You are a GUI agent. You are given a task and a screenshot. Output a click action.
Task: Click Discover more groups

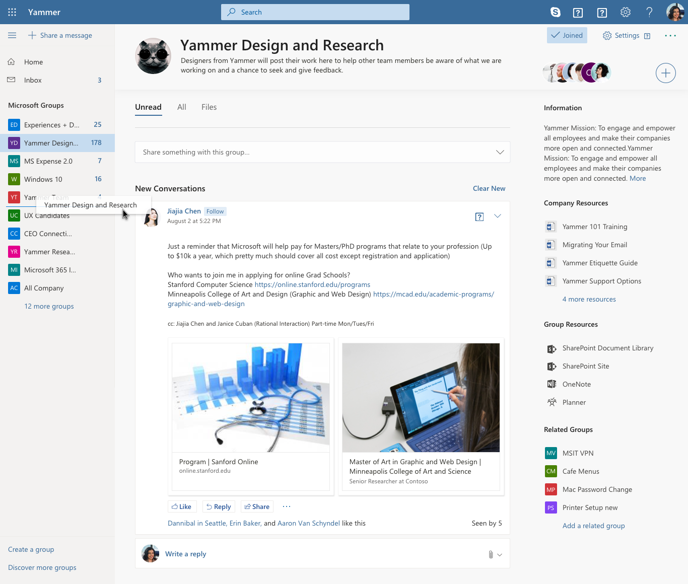[42, 567]
